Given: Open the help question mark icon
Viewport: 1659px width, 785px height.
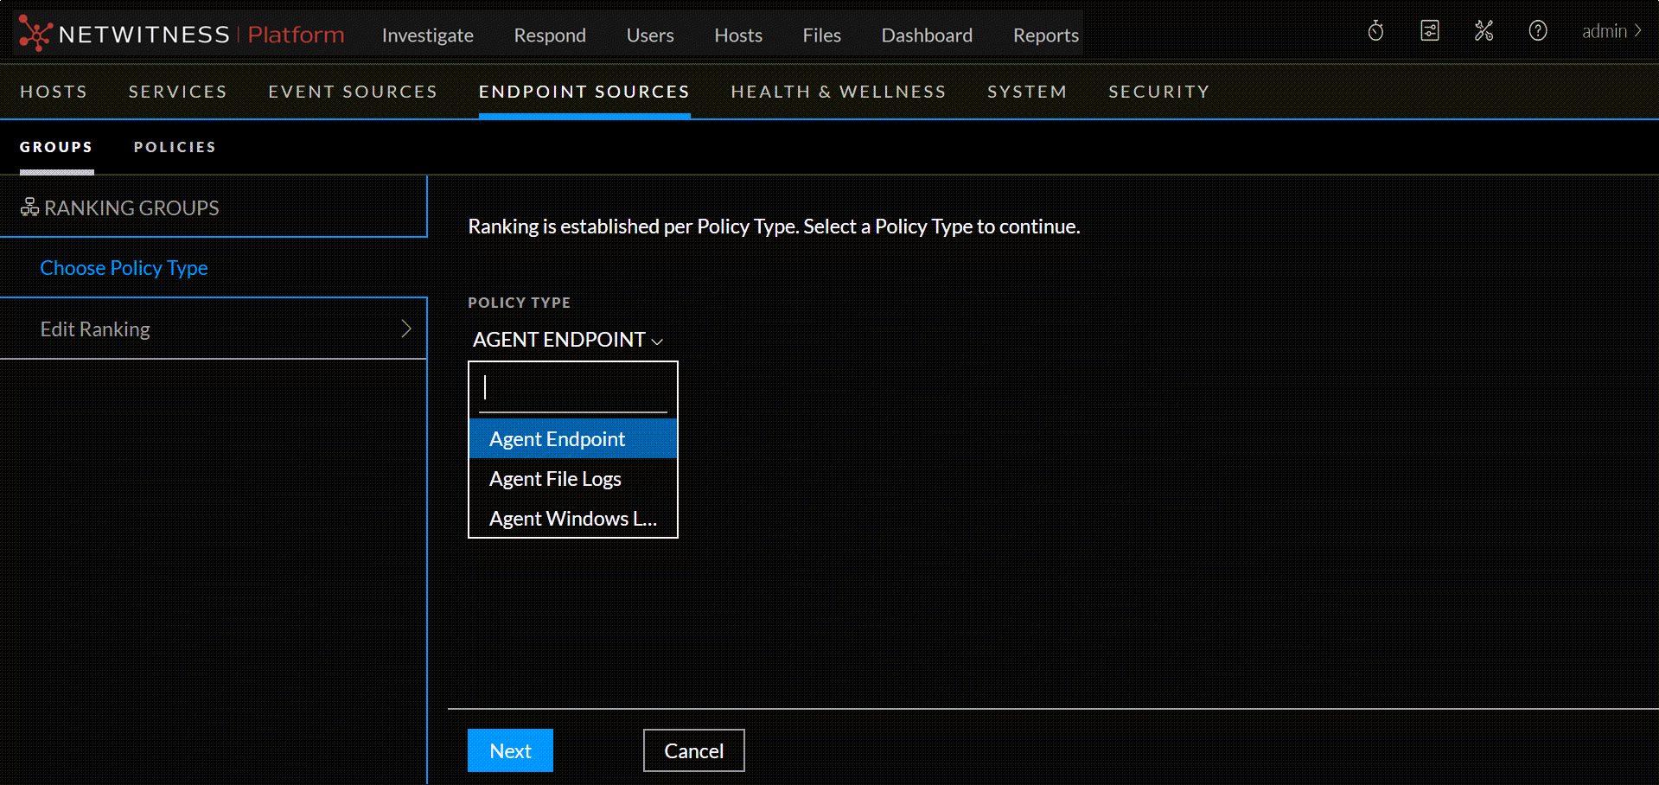Looking at the screenshot, I should pos(1537,31).
